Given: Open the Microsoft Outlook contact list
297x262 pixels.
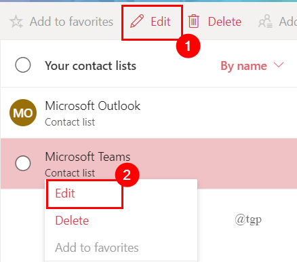Looking at the screenshot, I should point(148,113).
